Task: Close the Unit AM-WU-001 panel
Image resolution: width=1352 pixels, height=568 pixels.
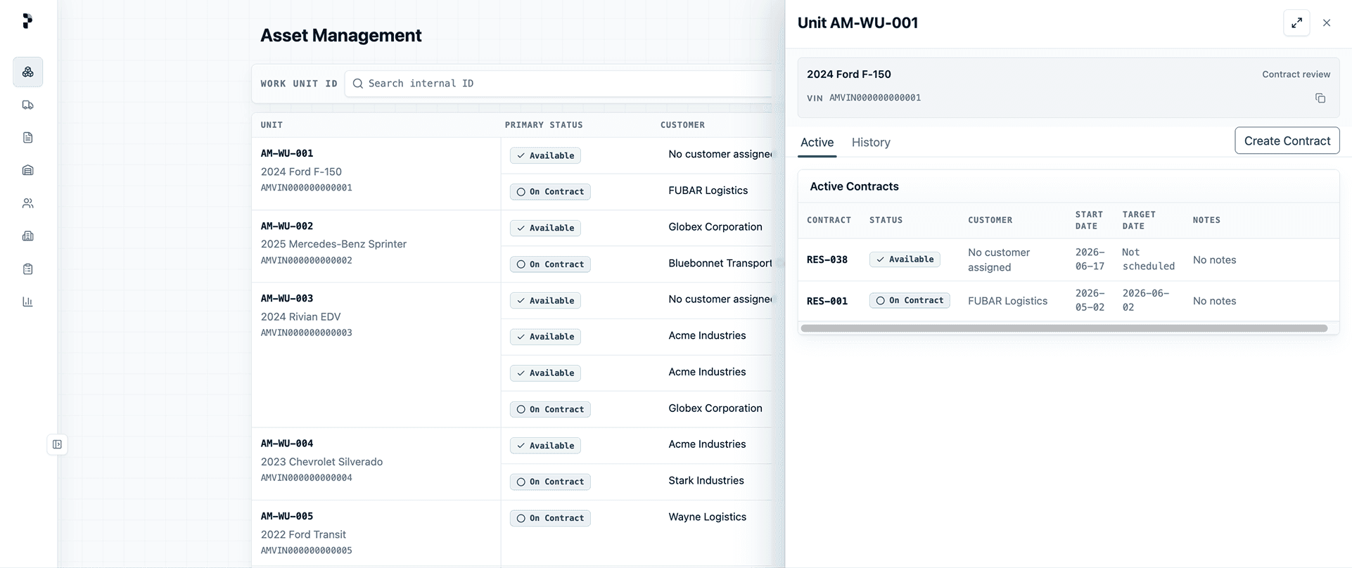Action: [1327, 22]
